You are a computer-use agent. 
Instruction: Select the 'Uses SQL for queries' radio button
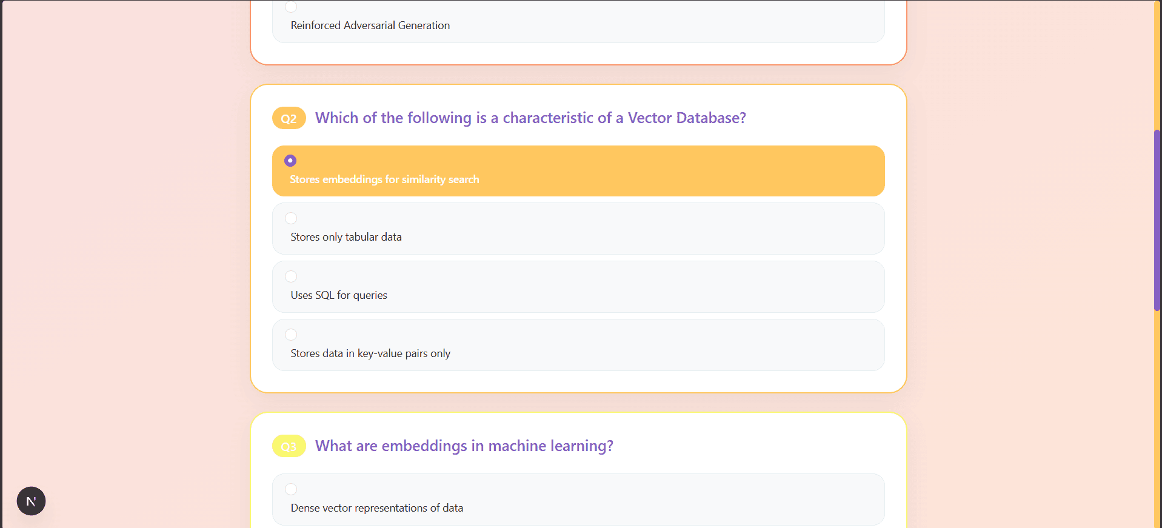point(292,276)
